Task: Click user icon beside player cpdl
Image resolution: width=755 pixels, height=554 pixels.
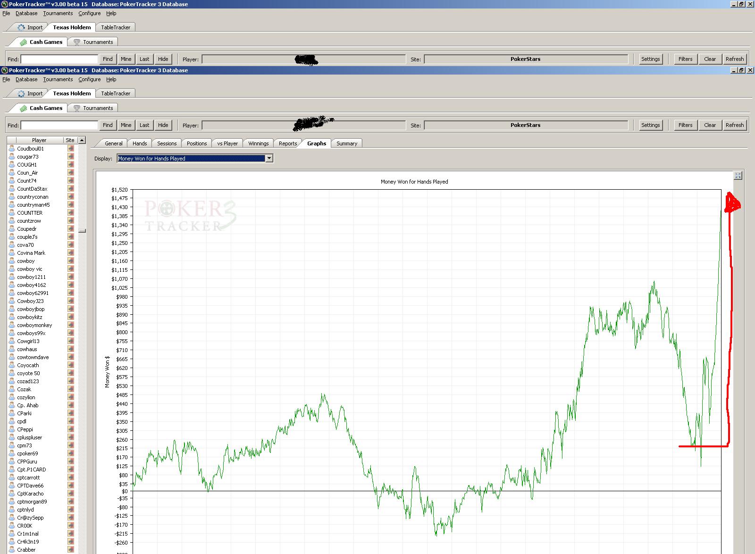Action: pyautogui.click(x=12, y=421)
